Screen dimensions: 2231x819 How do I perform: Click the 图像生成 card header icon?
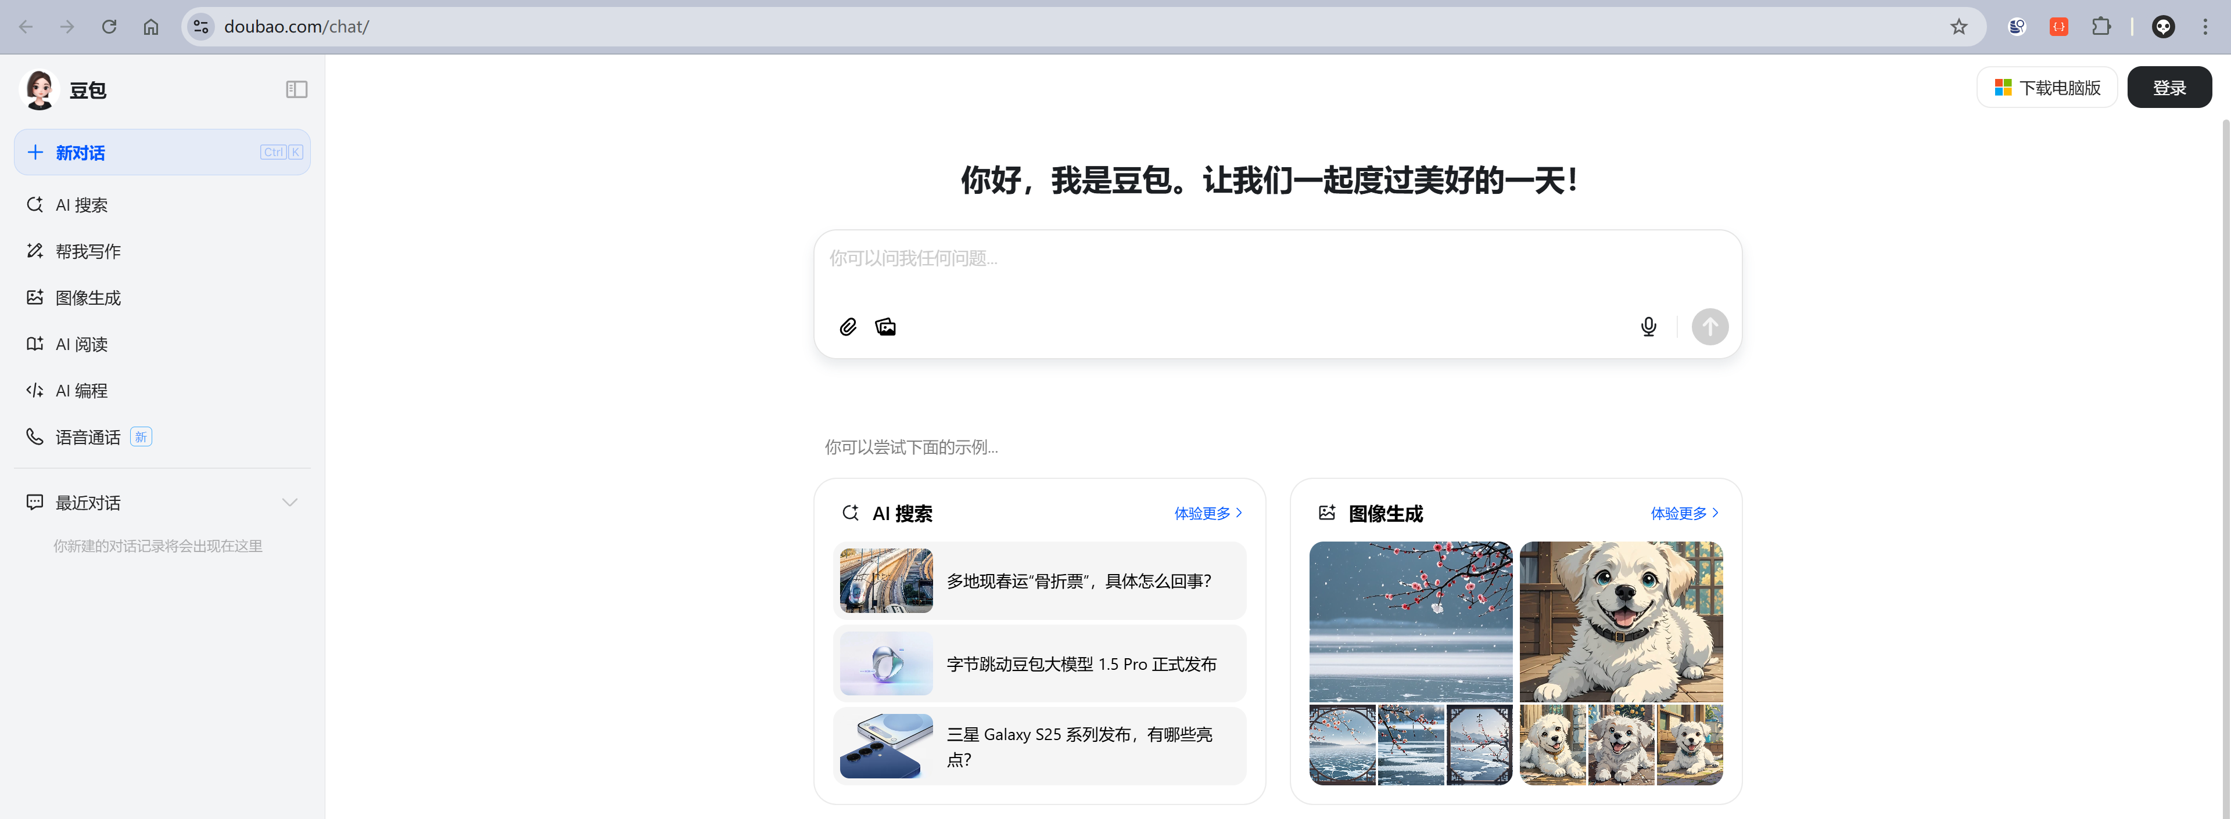[1327, 513]
